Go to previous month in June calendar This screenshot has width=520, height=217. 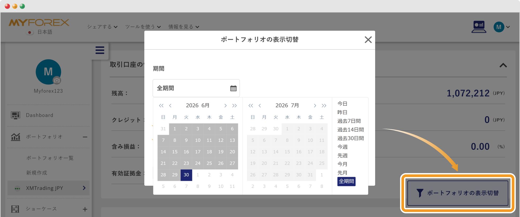point(170,106)
